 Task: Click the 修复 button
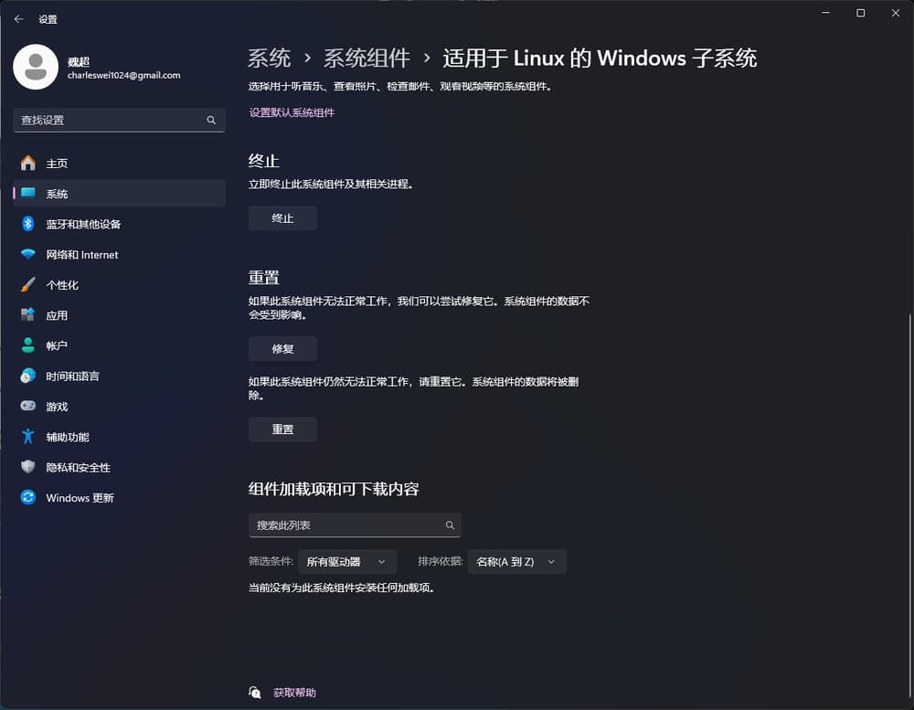click(282, 348)
